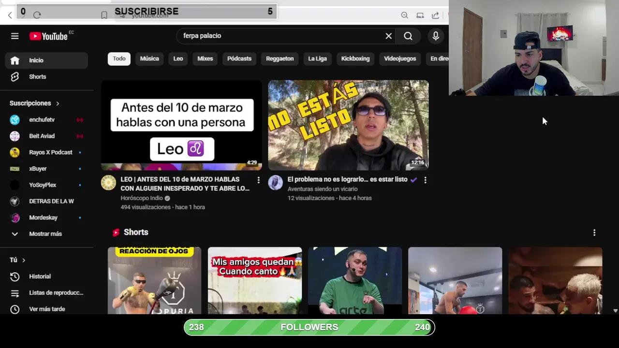Select the Música filter chip
The image size is (619, 348).
pyautogui.click(x=149, y=58)
